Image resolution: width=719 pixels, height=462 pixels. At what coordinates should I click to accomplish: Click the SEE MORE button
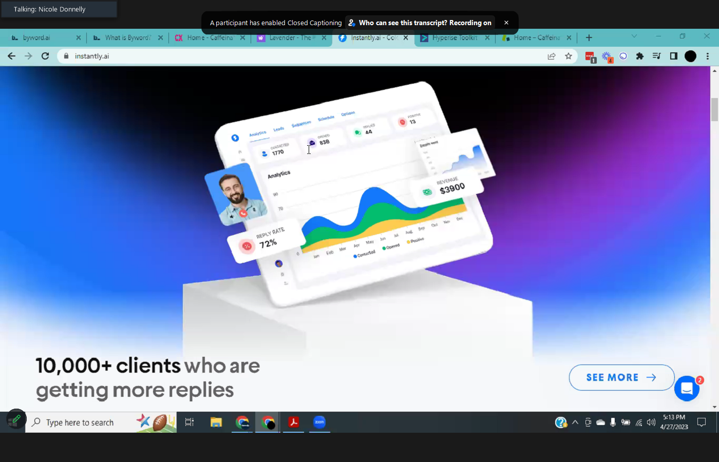(621, 377)
